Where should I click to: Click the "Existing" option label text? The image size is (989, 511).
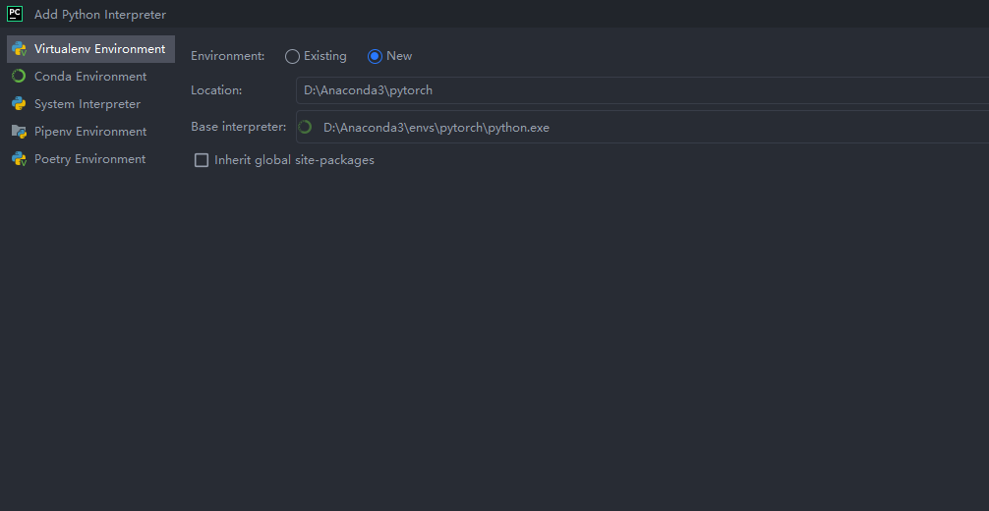[x=324, y=56]
